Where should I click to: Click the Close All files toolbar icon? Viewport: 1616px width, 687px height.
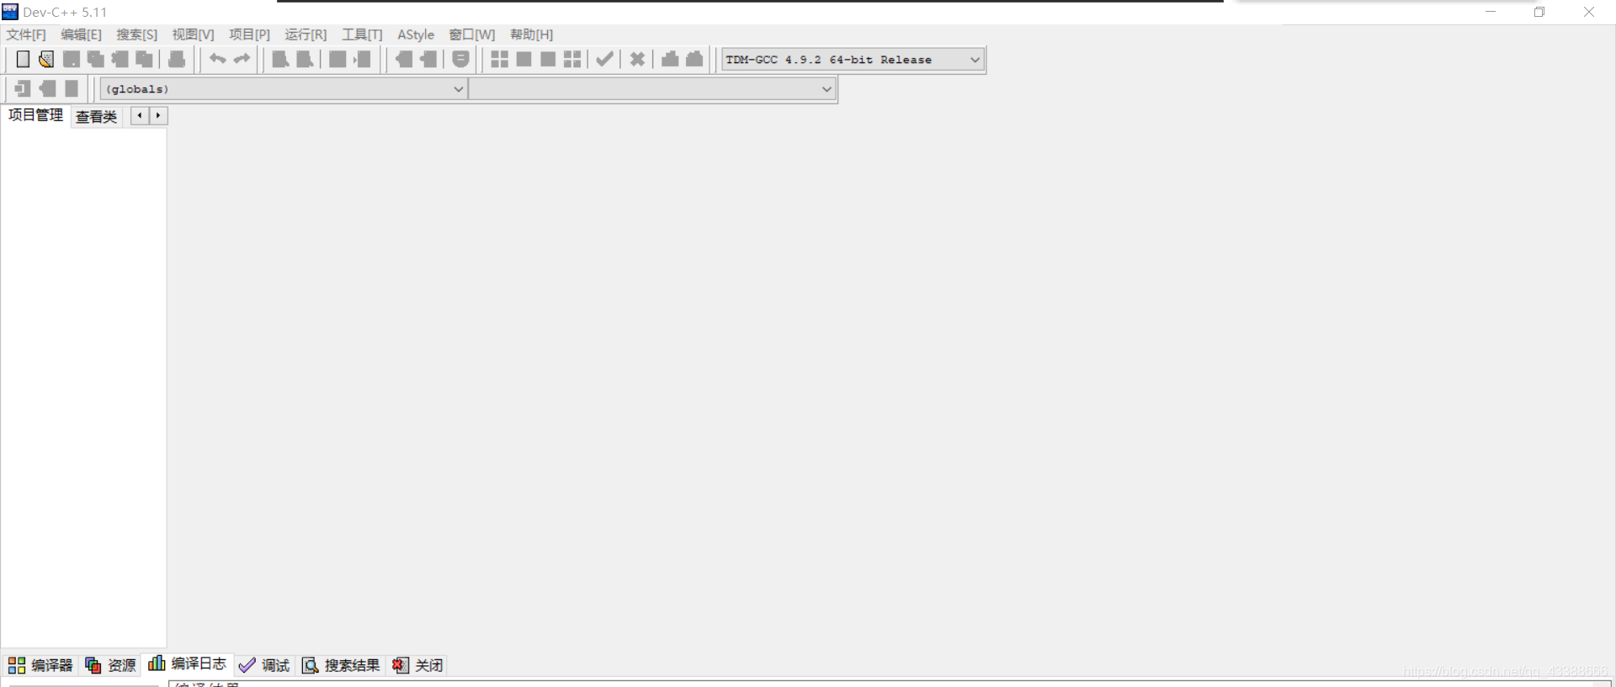(145, 59)
